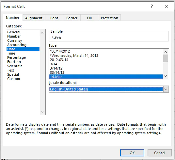Pick the *03/14/2012 date type
175x160 pixels.
pos(106,51)
